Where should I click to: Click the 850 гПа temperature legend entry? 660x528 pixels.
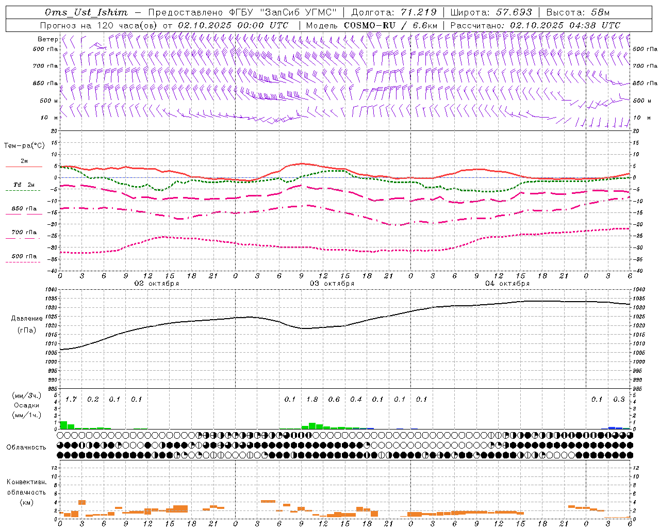pos(24,209)
